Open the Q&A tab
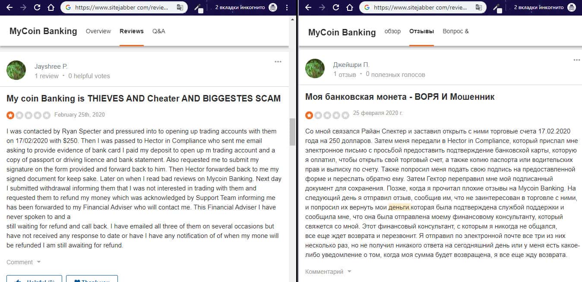 pos(158,31)
